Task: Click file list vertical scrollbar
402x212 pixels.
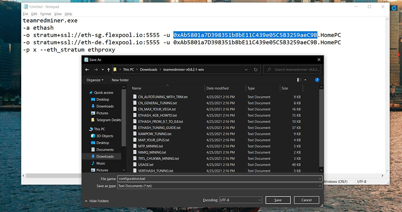Action: coord(321,128)
